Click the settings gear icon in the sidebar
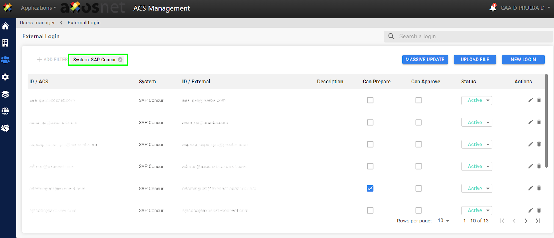The width and height of the screenshot is (554, 238). (x=5, y=77)
